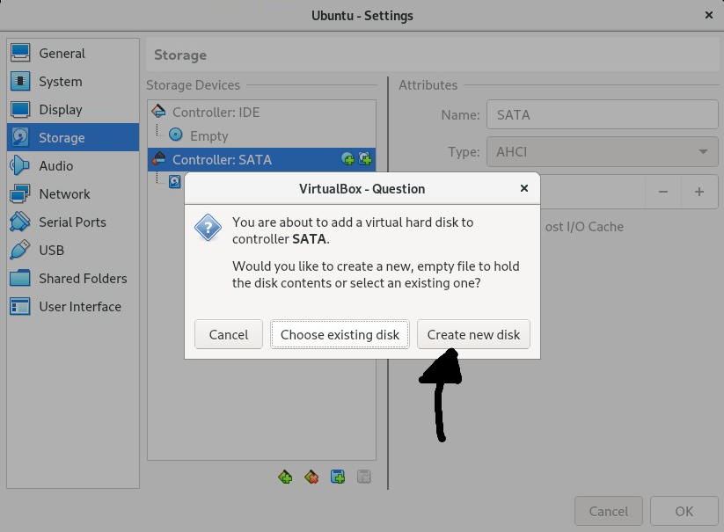724x532 pixels.
Task: Open User Interface settings
Action: 73,306
